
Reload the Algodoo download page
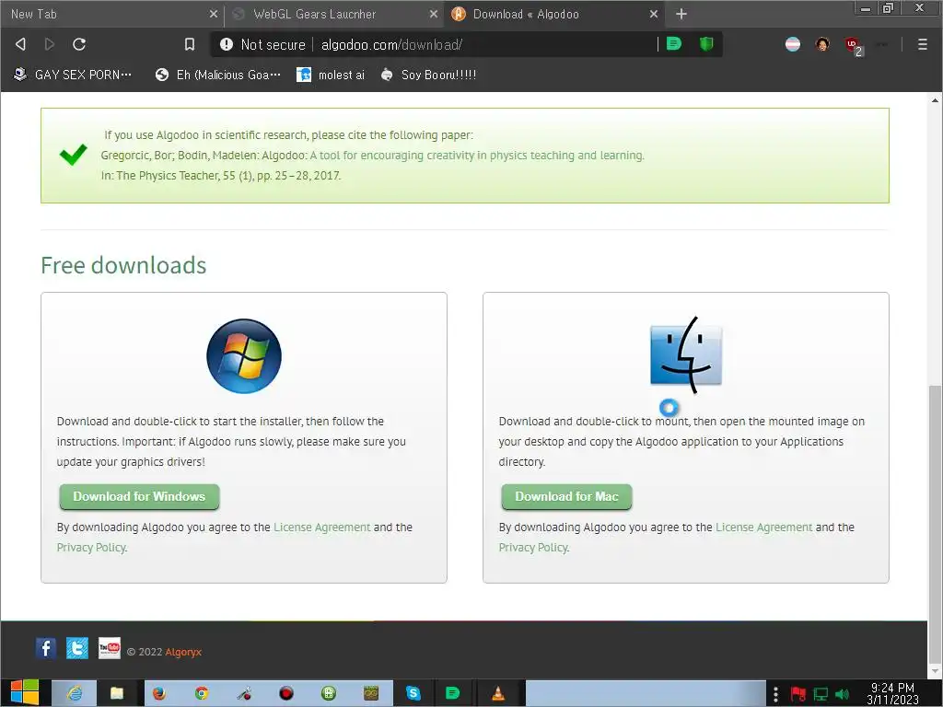pyautogui.click(x=79, y=44)
